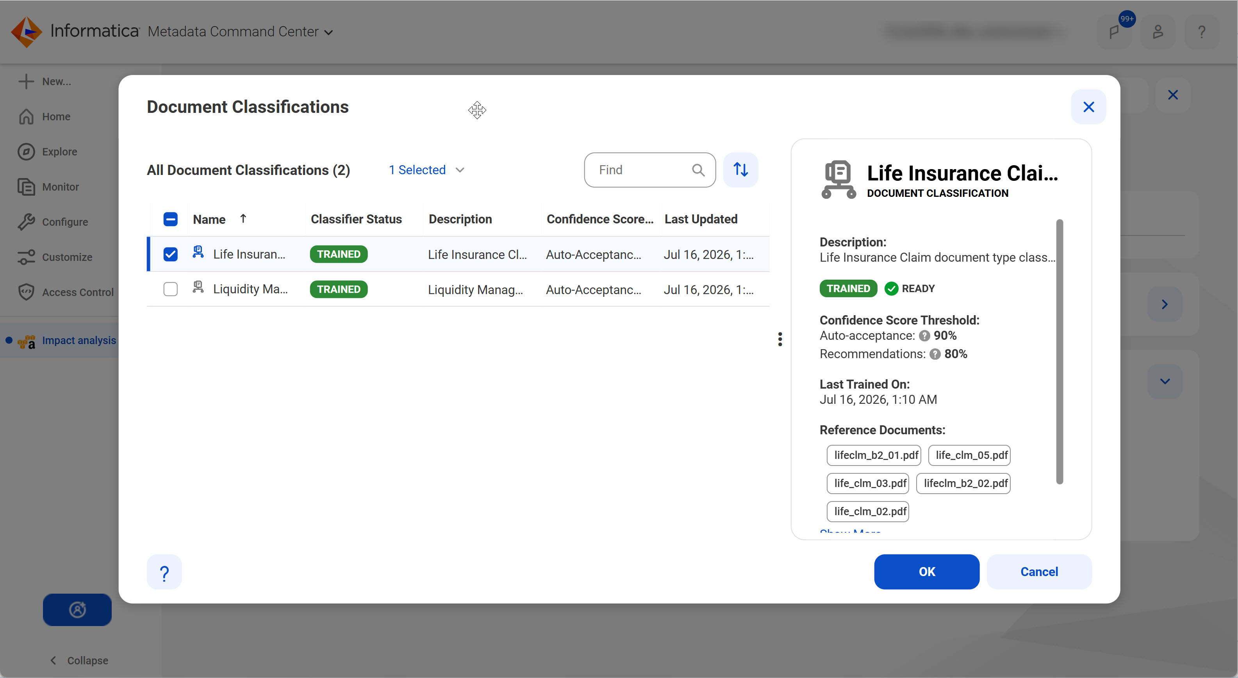
Task: Open the help question mark in the header
Action: click(1201, 32)
